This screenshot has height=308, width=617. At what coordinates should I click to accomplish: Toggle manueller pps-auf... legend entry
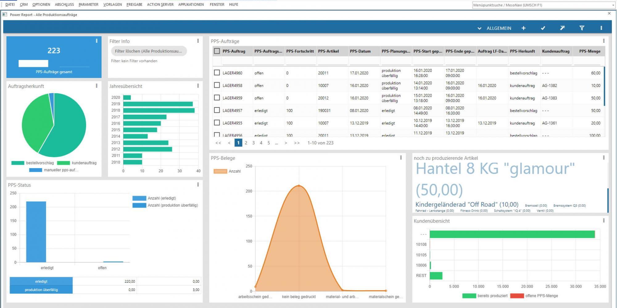54,170
